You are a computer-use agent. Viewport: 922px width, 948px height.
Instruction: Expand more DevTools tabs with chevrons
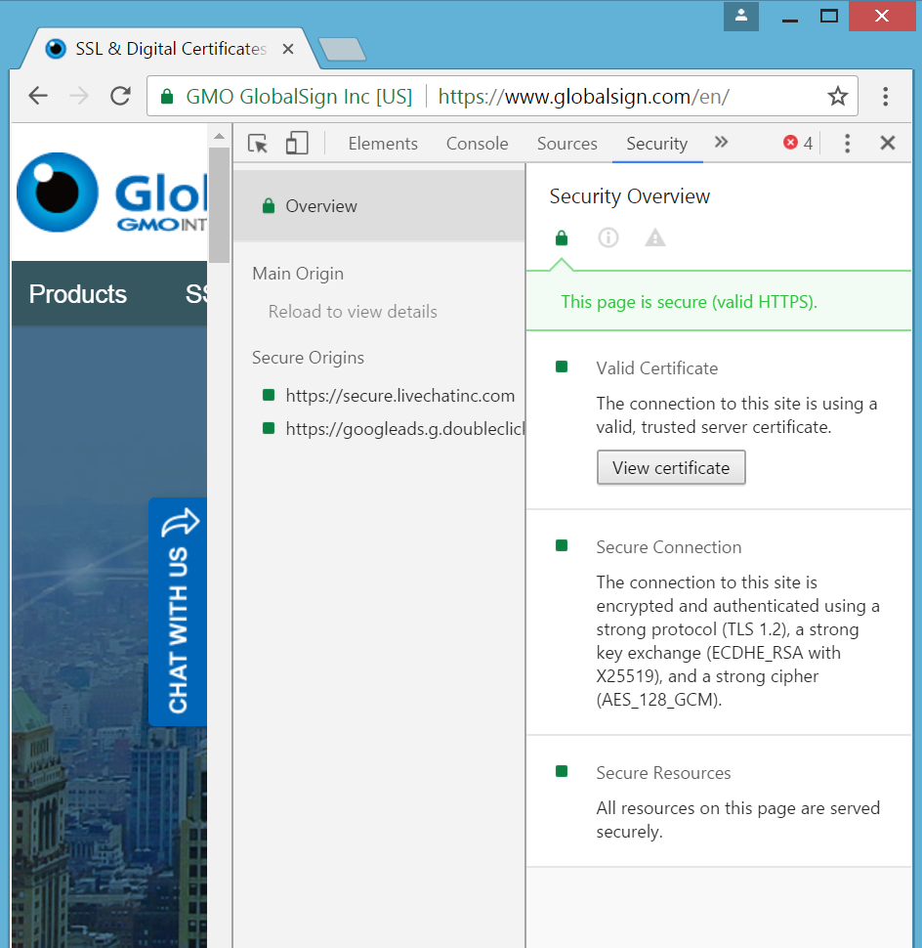tap(721, 143)
